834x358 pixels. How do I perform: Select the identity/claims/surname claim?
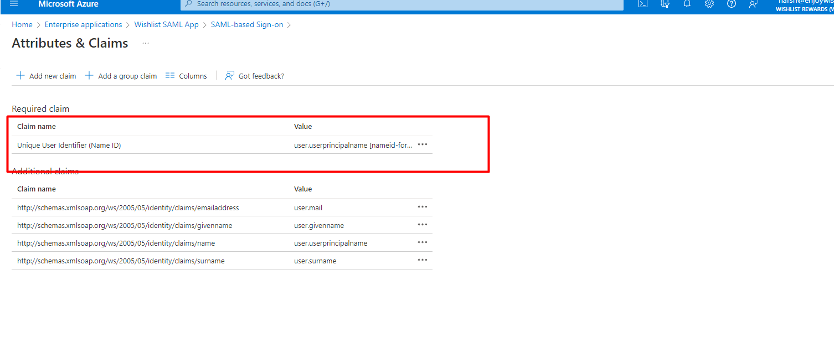point(121,261)
